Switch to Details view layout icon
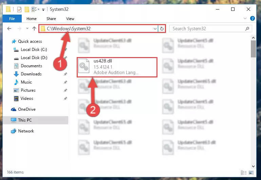Image resolution: width=261 pixels, height=180 pixels. click(244, 173)
